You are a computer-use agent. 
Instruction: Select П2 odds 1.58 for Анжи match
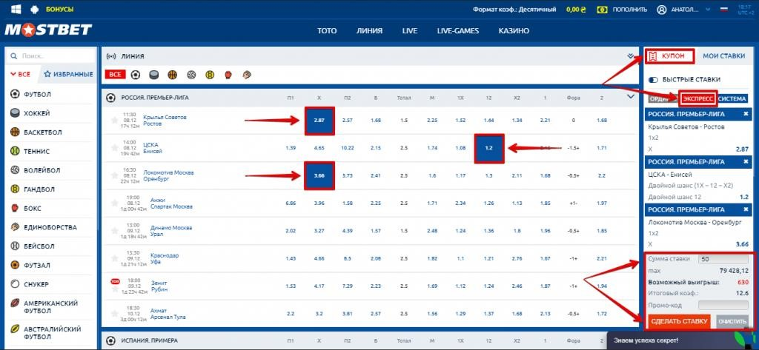(348, 203)
